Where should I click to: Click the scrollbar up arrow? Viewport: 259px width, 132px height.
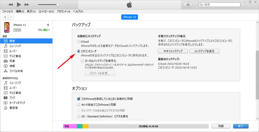(x=257, y=22)
